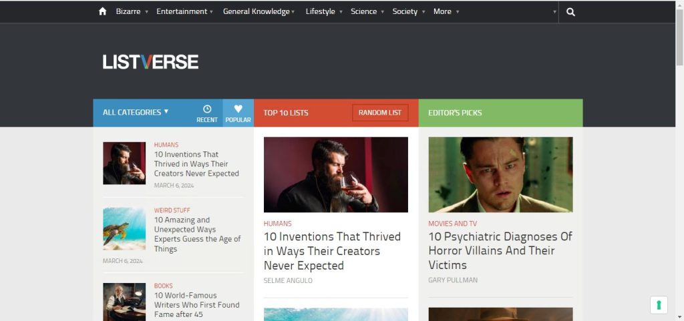
Task: Click the Listverse logo
Action: click(150, 62)
